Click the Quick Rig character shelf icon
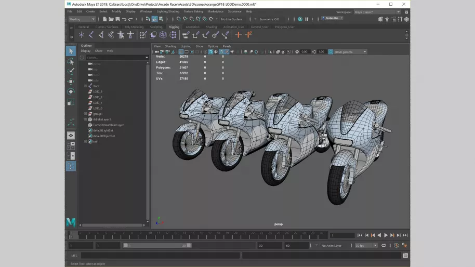Screen dimensions: 475x267 (121, 35)
